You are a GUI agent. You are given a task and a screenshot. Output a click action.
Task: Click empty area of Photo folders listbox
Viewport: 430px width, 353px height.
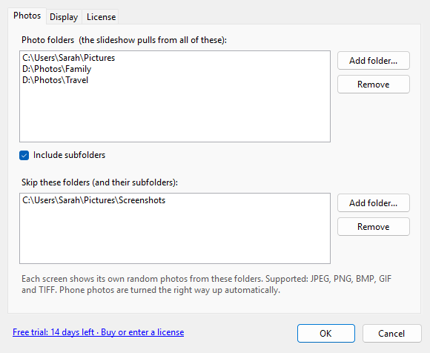click(175, 113)
